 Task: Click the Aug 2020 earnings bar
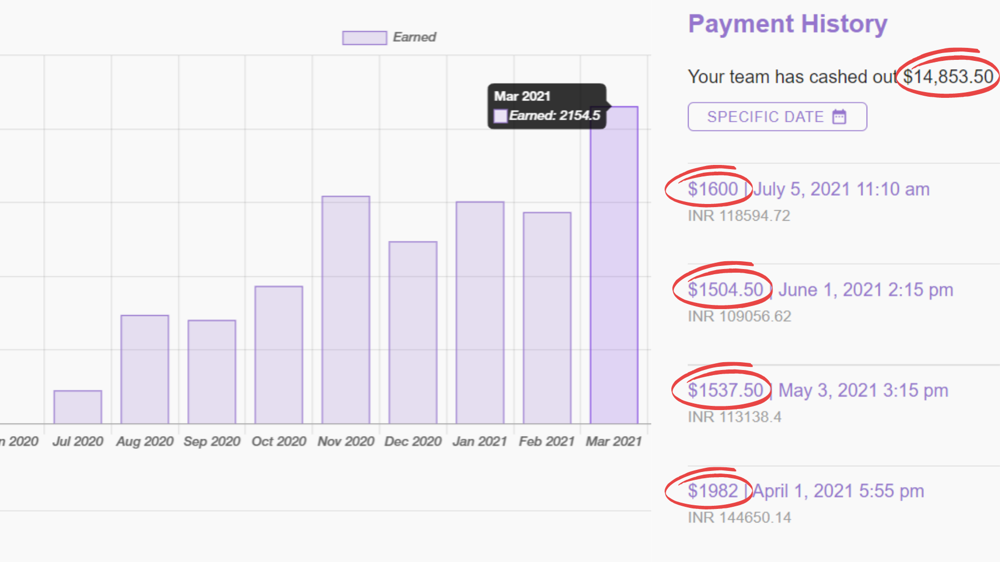144,369
